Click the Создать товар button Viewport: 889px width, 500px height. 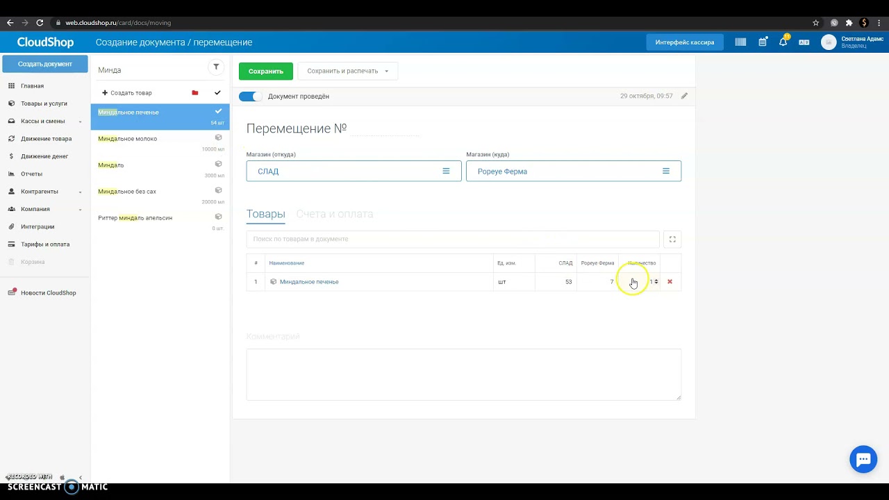(127, 93)
